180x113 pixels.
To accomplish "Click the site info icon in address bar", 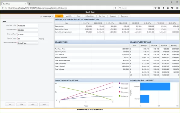I will tap(6, 8).
